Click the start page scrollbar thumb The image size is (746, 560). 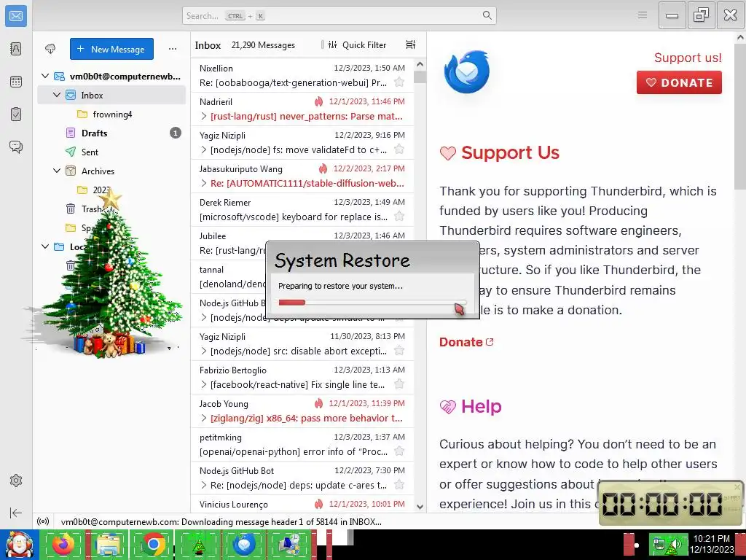[x=740, y=117]
